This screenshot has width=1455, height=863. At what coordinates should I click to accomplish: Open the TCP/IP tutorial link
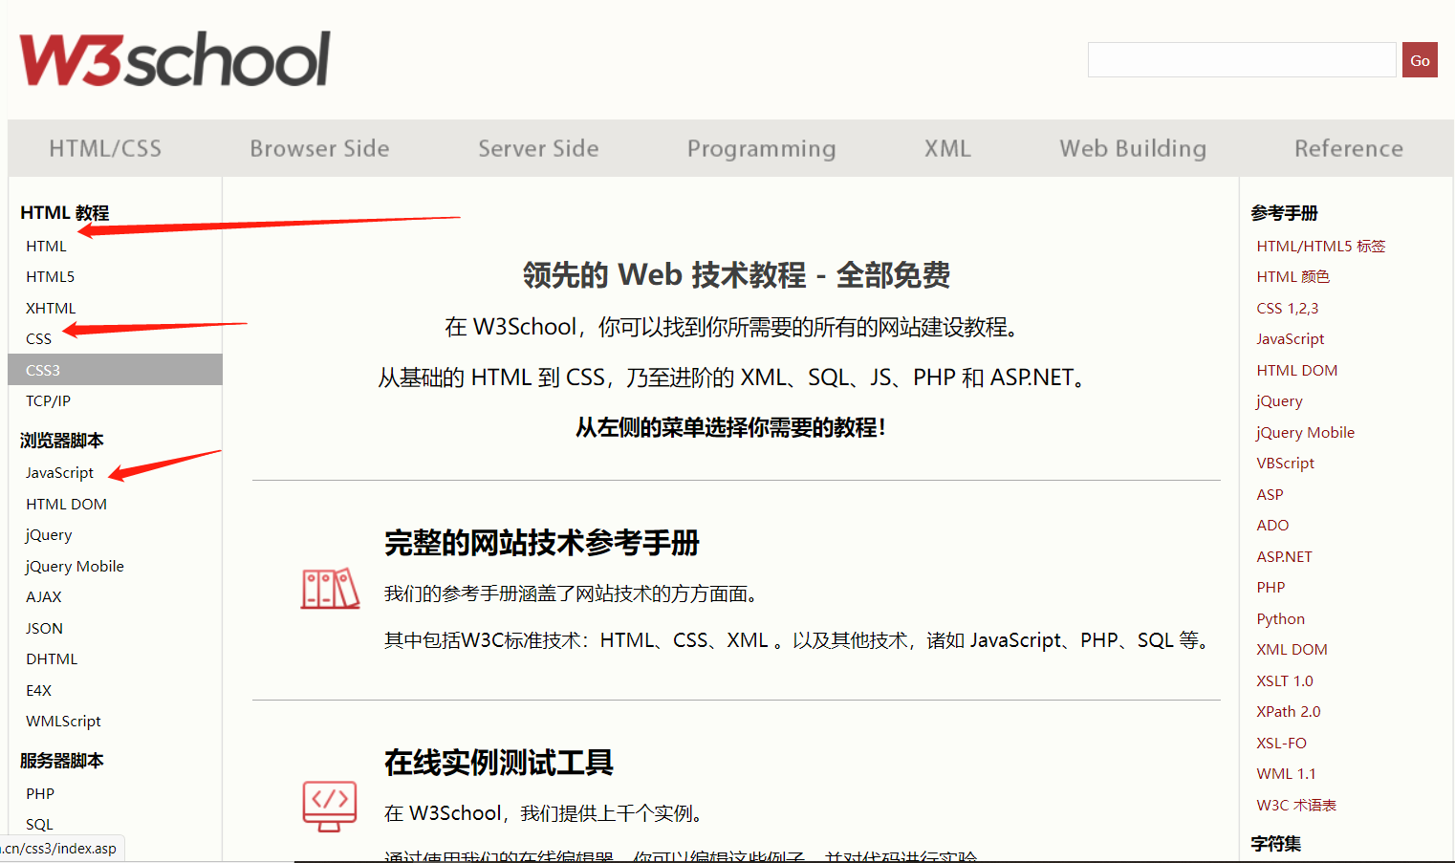tap(48, 400)
